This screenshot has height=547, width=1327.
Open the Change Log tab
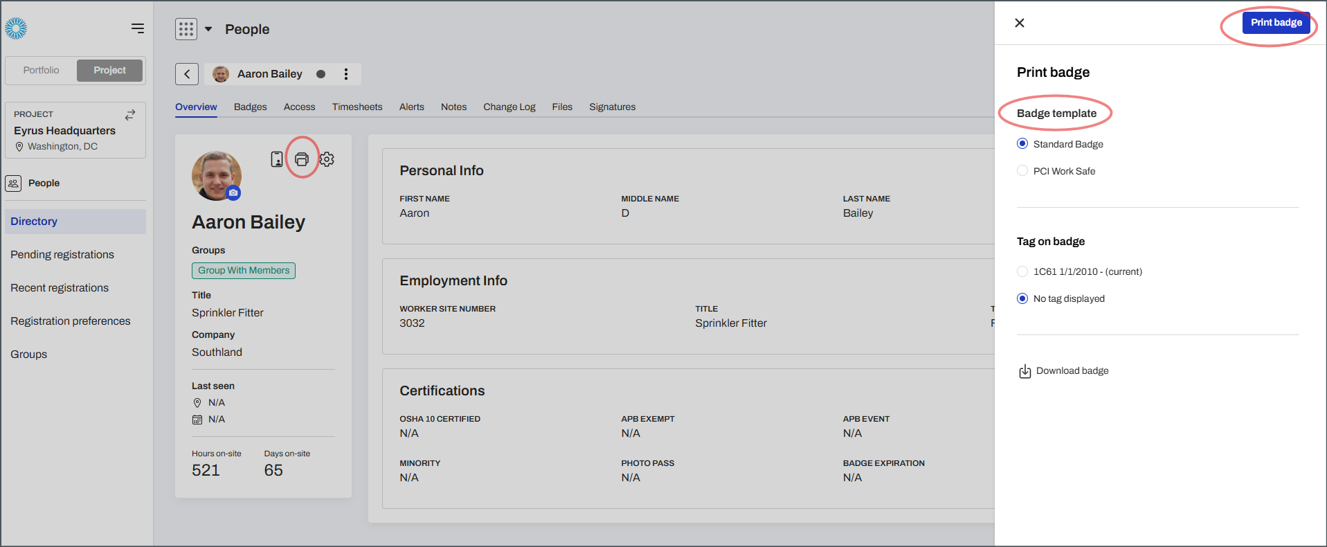point(509,107)
